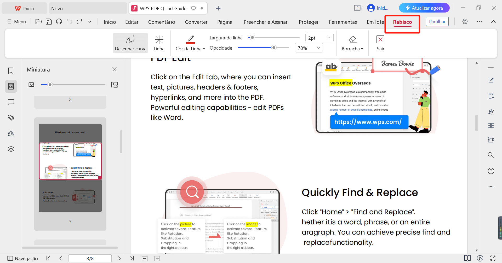502x263 pixels.
Task: Expand the 2pt line width dropdown
Action: 329,37
